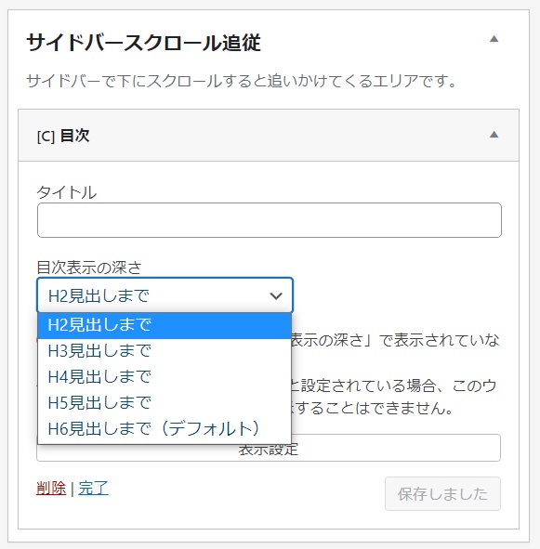540x549 pixels.
Task: Click the [C] 目次 widget title bar
Action: (269, 135)
